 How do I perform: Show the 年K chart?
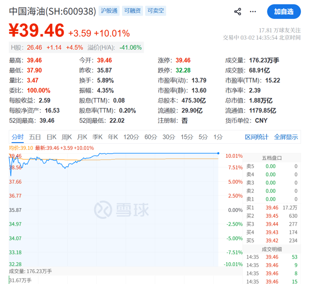click(x=113, y=137)
